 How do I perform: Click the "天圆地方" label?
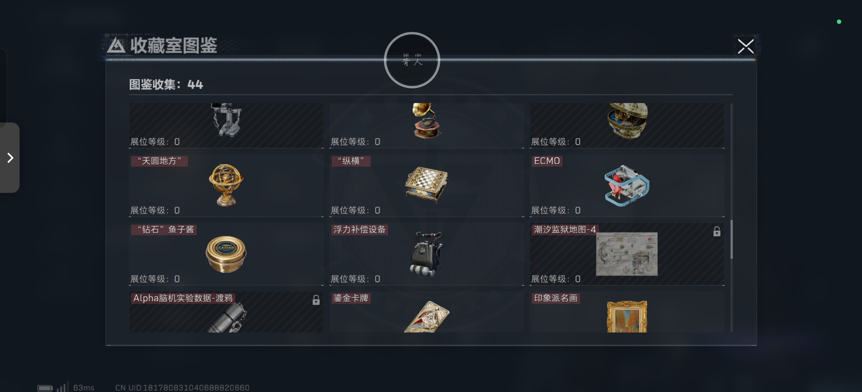coord(159,161)
